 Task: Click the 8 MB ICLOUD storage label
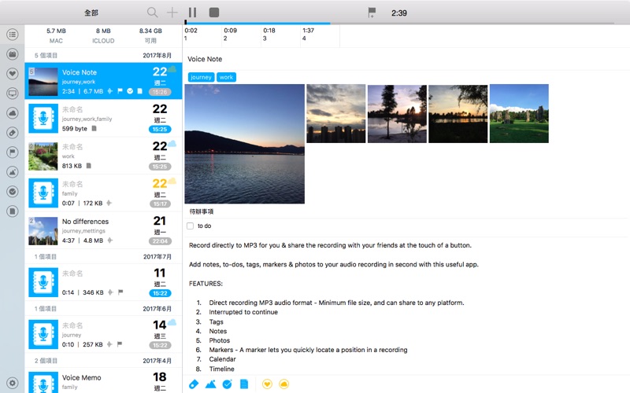coord(103,35)
